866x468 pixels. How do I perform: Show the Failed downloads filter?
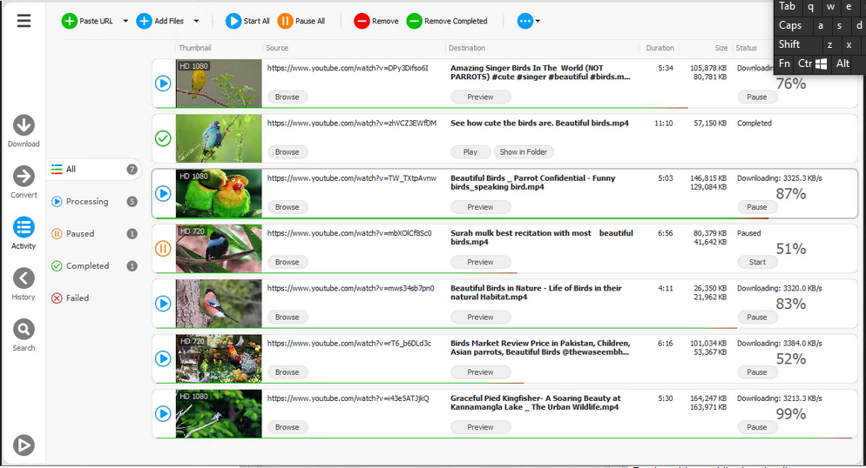(x=78, y=298)
